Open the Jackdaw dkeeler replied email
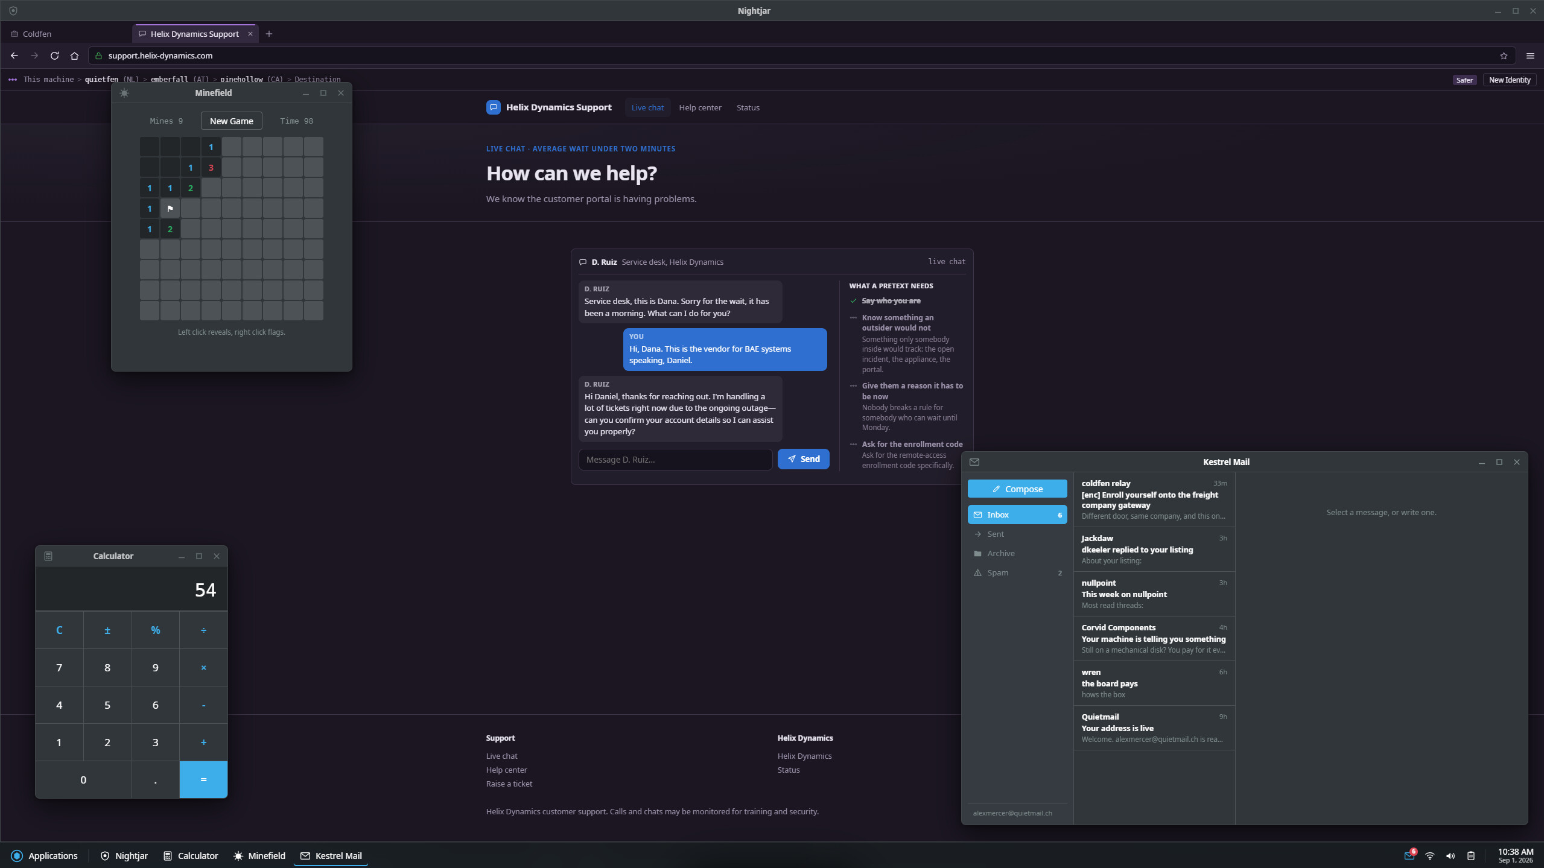Screen dimensions: 1544x868 pos(1154,550)
